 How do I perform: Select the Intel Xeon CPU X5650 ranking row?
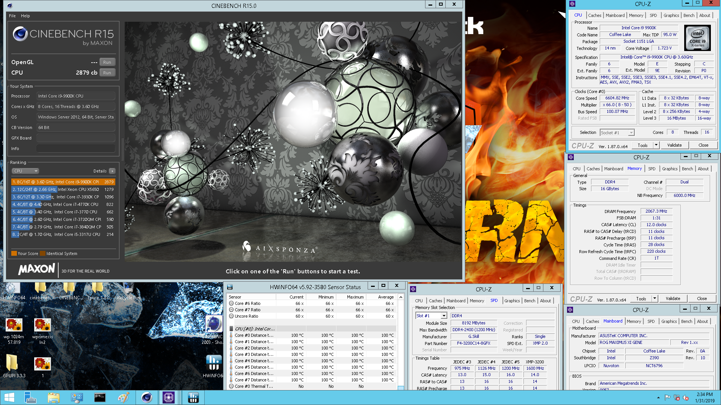(63, 189)
